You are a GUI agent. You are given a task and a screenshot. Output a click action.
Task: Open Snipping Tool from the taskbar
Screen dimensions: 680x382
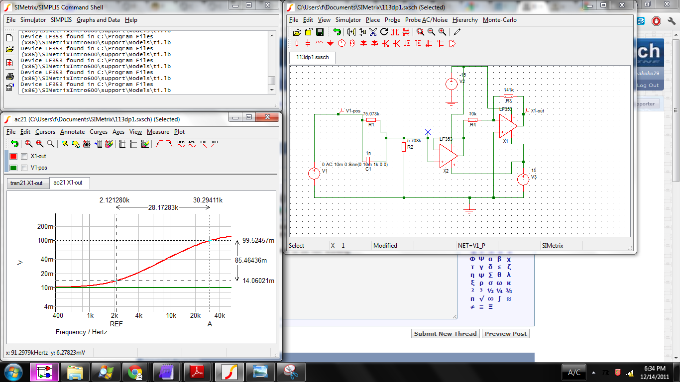pyautogui.click(x=290, y=372)
